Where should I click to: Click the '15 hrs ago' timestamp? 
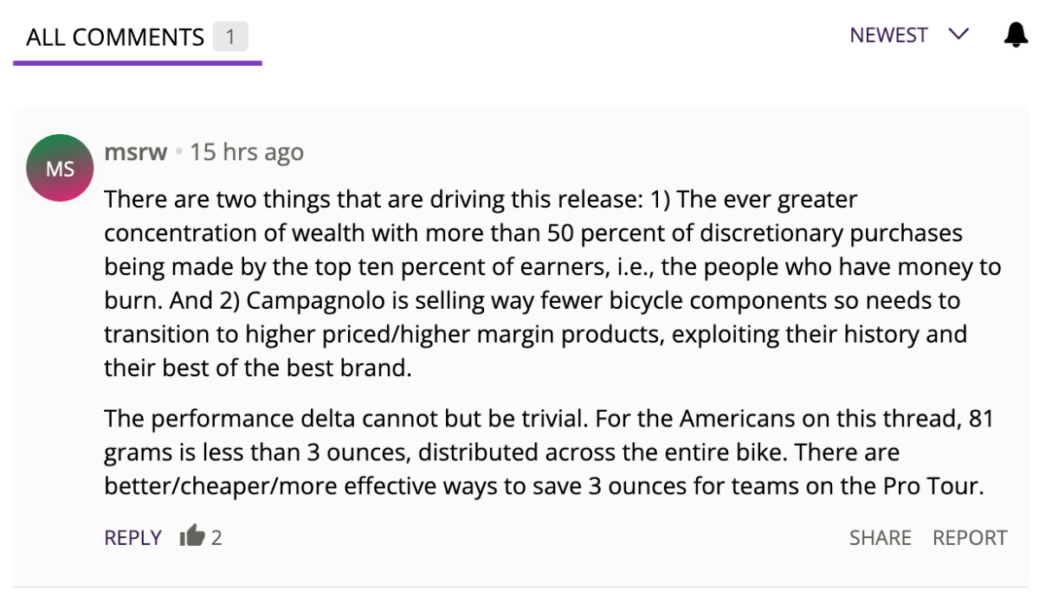click(247, 152)
